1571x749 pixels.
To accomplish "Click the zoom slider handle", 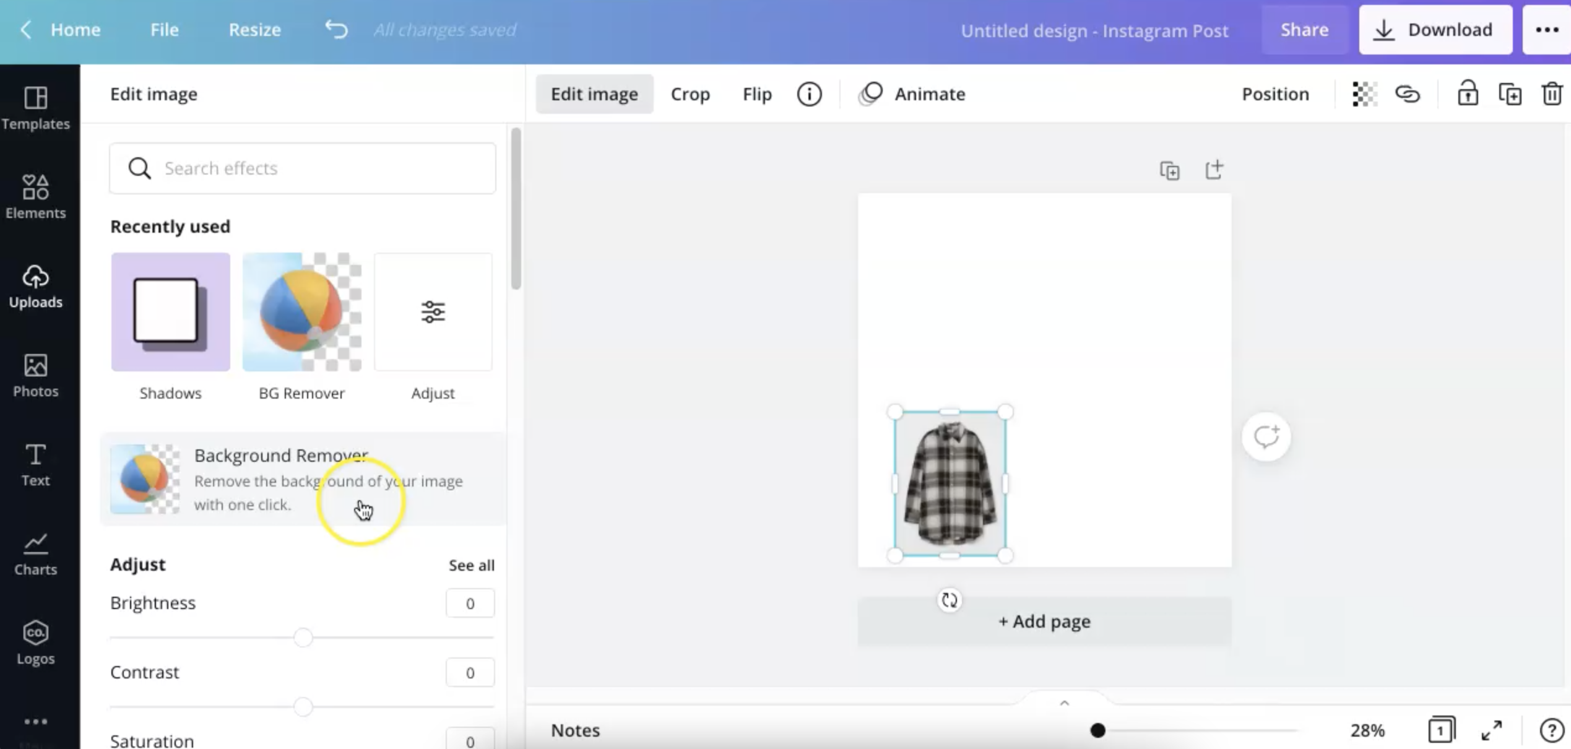I will [x=1097, y=730].
